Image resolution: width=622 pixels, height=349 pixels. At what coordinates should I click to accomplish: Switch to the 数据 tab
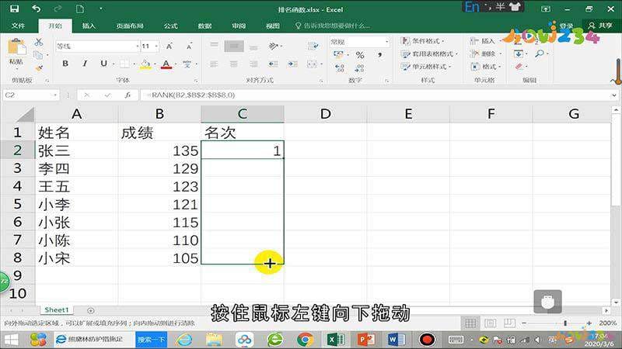point(204,26)
